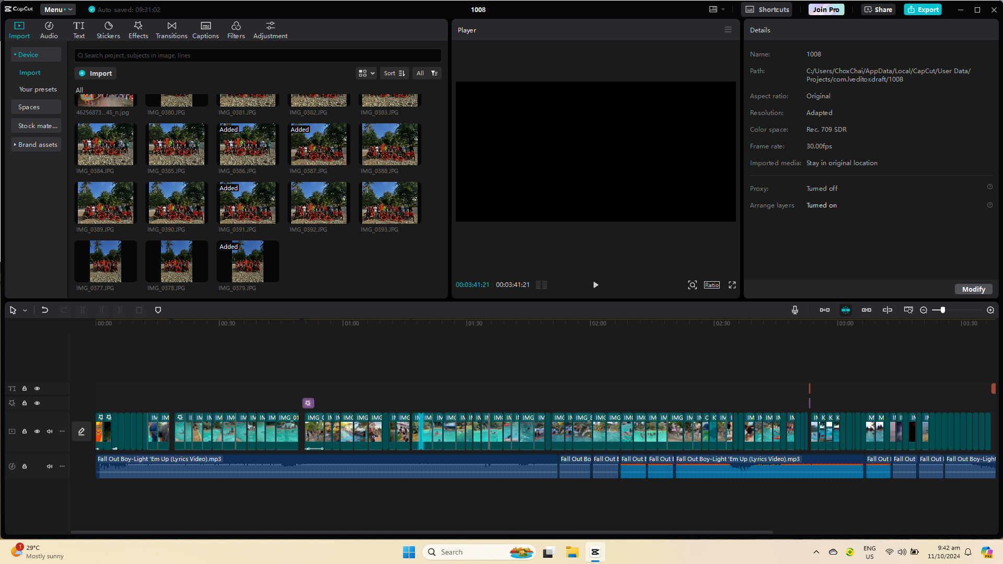
Task: Click the cover edit pencil button
Action: pyautogui.click(x=82, y=431)
